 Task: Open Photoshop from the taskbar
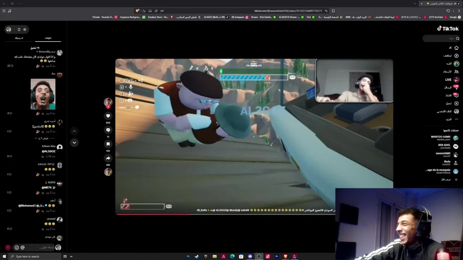click(x=188, y=256)
